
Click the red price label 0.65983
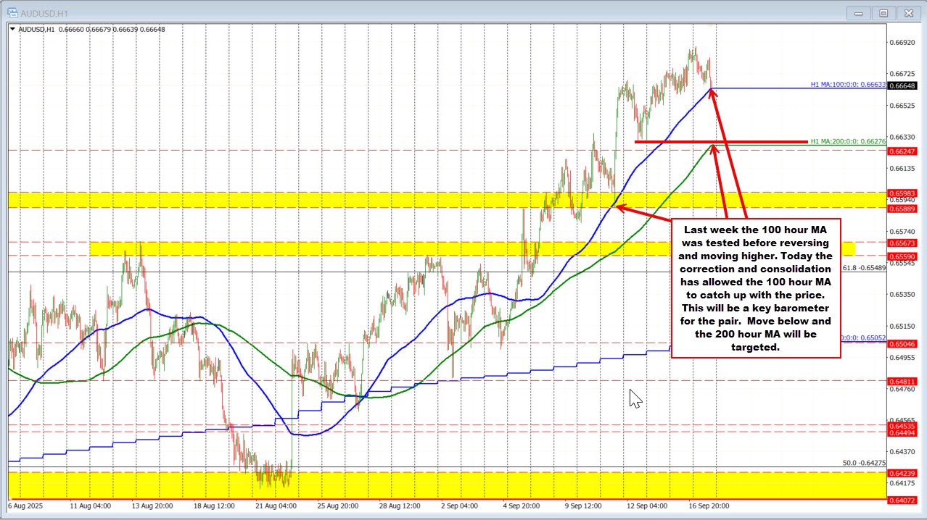coord(902,193)
